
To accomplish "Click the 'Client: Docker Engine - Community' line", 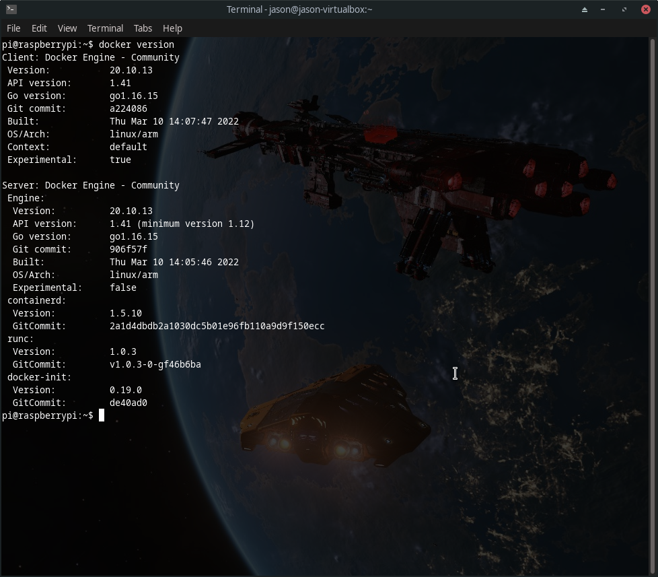I will coord(91,57).
